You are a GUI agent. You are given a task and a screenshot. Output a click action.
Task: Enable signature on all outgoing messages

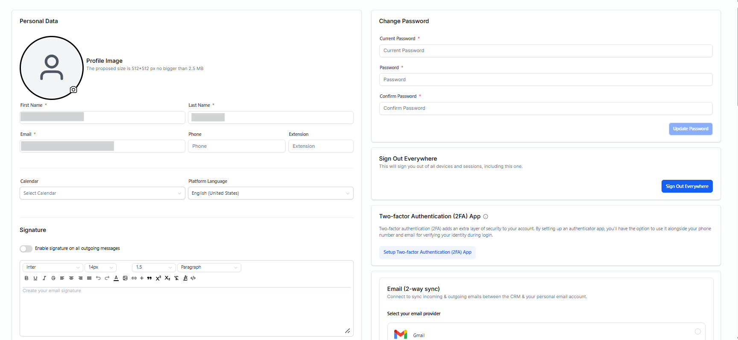26,249
